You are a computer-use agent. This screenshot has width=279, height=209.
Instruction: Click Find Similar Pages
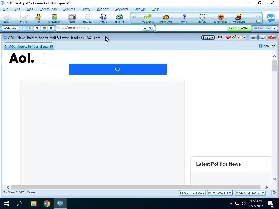(192, 193)
